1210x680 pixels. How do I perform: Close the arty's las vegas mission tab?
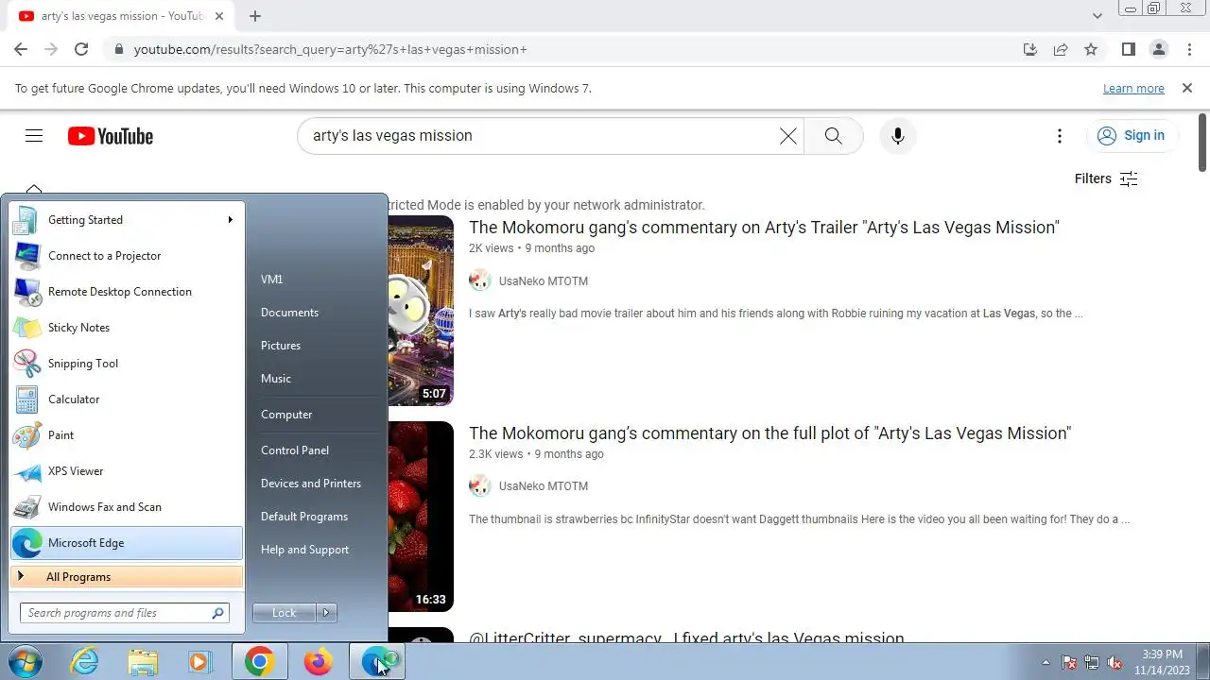pos(221,16)
